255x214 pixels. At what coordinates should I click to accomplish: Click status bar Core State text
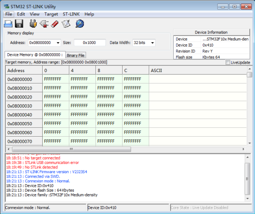click(200, 208)
